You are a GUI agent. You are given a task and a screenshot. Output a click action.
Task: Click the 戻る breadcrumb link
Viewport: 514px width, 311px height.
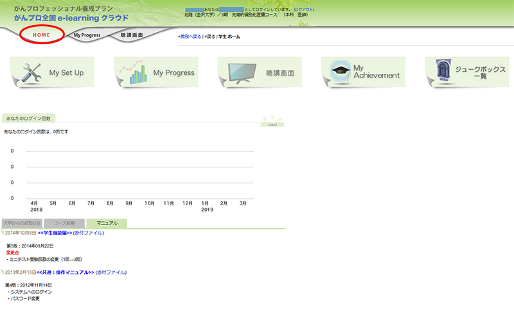210,37
